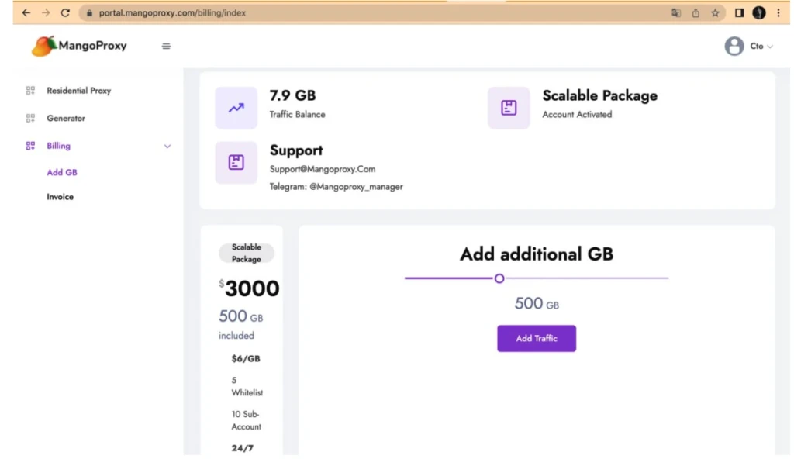Open the Generator menu item
This screenshot has width=794, height=466.
pos(66,118)
